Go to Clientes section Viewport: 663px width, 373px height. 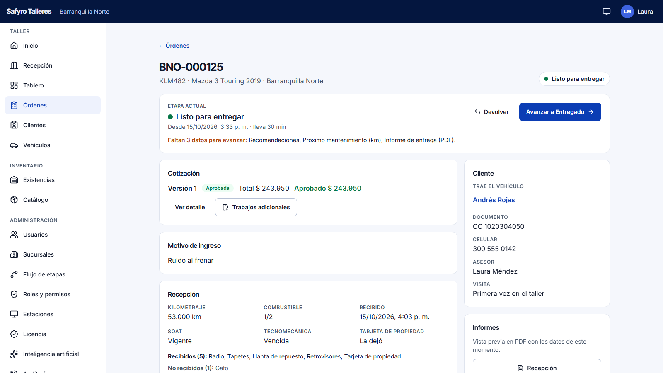(x=53, y=125)
